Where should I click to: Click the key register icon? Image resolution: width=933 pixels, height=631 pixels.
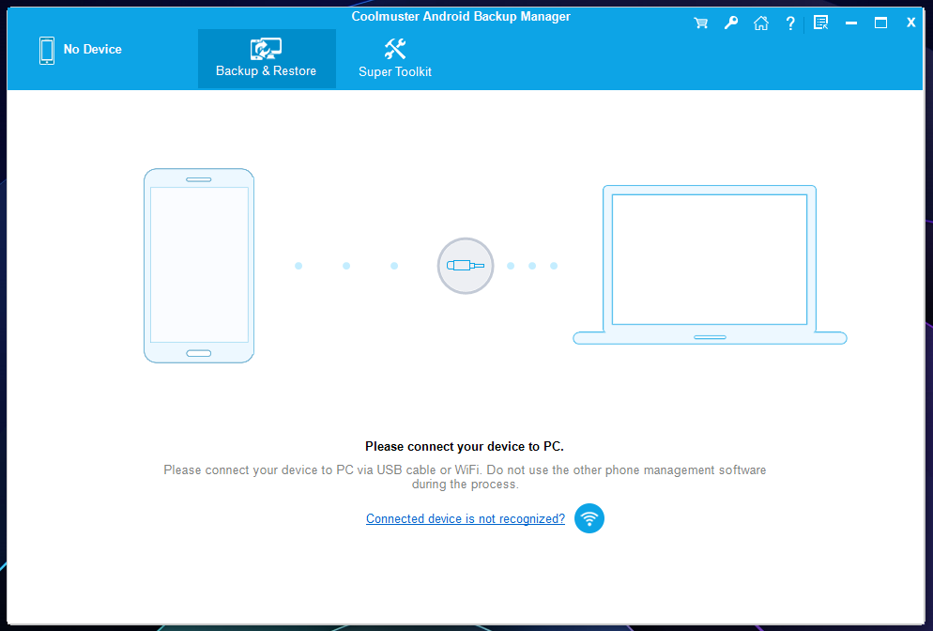(730, 23)
